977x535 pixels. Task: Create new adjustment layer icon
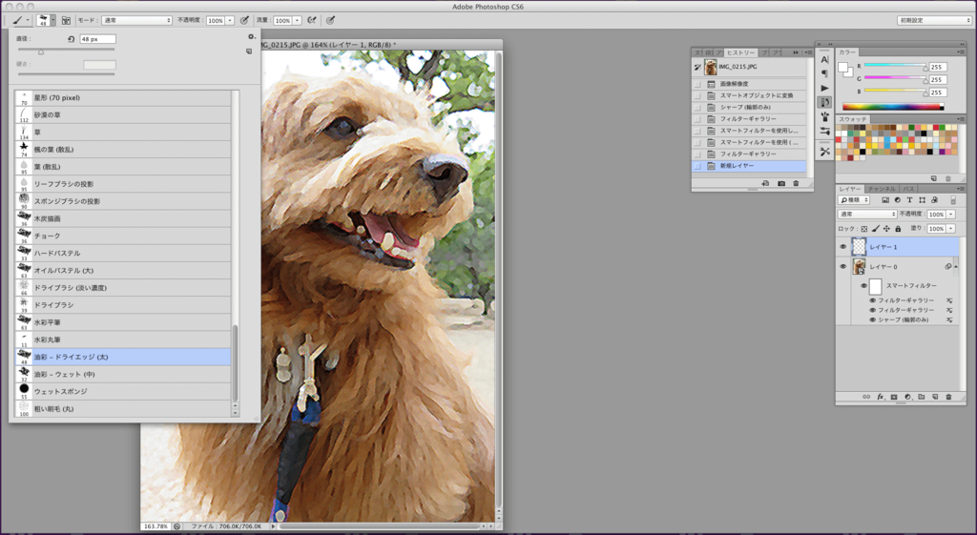(x=908, y=397)
